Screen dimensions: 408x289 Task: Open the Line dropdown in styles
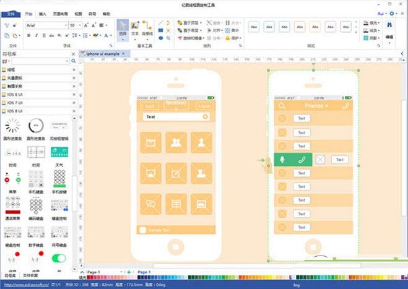tap(371, 30)
